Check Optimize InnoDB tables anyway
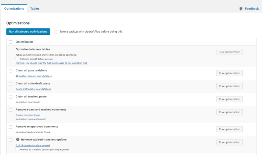 (17, 59)
